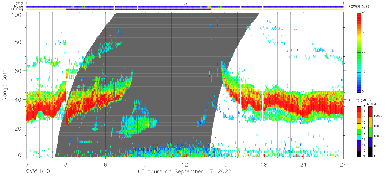Click the CPID row label
The height and width of the screenshot is (178, 386).
[x=19, y=3]
